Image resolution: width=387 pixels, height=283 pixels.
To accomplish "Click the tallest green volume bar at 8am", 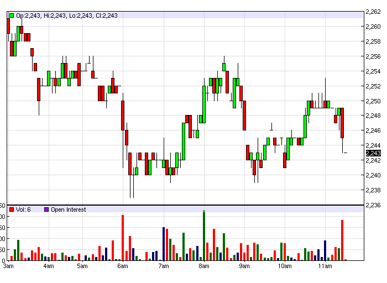I will click(204, 235).
